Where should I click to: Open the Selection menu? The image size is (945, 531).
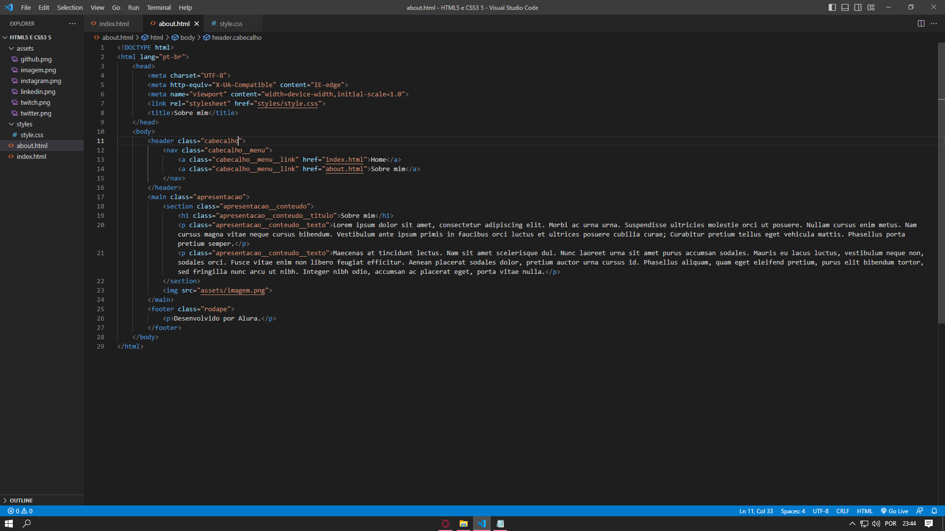70,7
